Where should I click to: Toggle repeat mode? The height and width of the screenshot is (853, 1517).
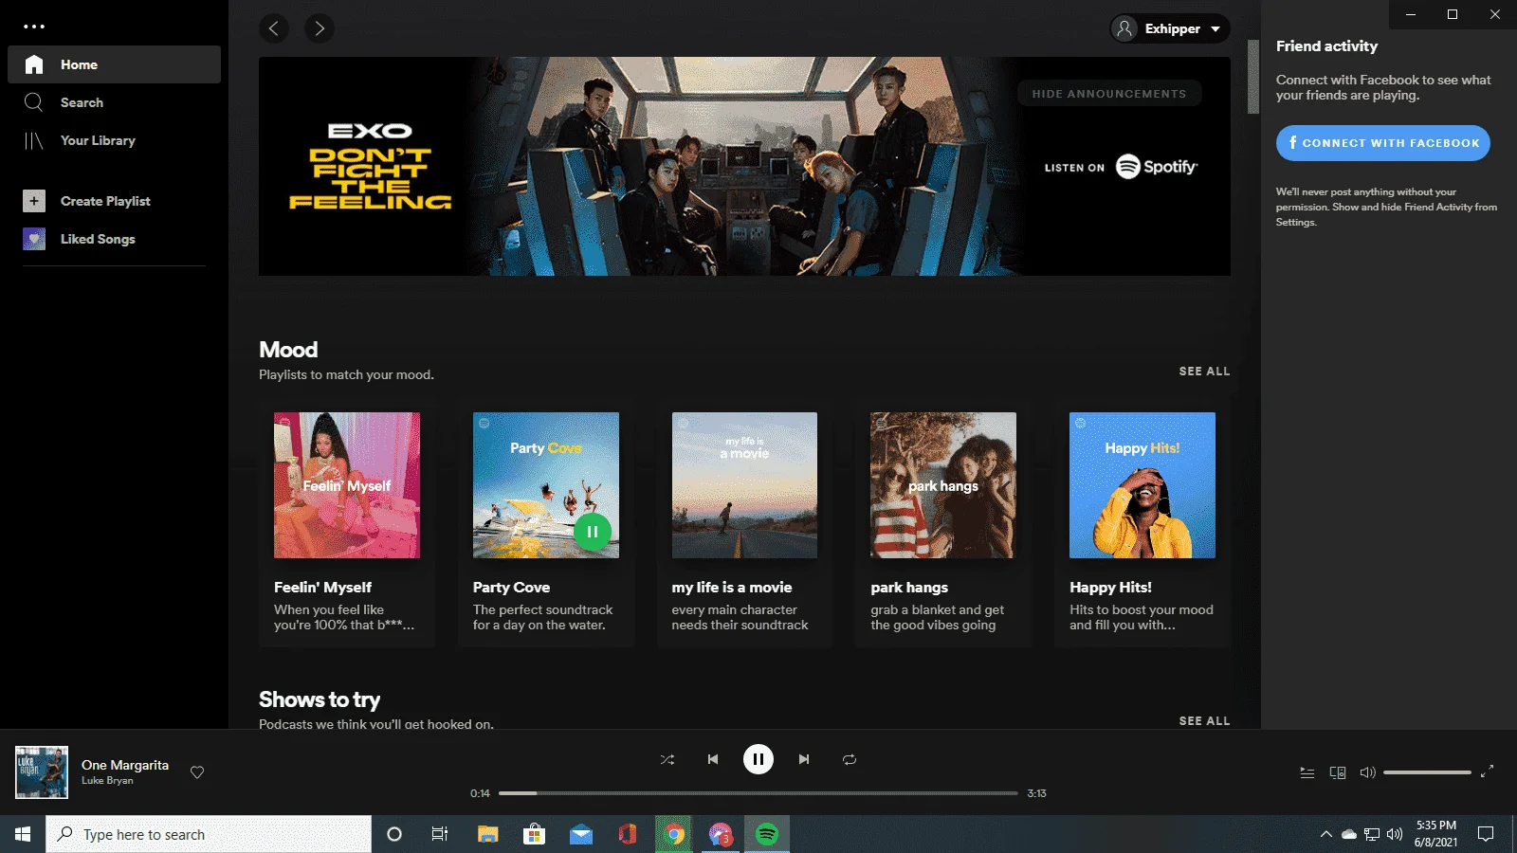click(850, 759)
